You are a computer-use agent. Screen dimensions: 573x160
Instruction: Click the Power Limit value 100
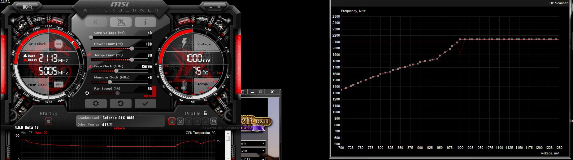149,44
